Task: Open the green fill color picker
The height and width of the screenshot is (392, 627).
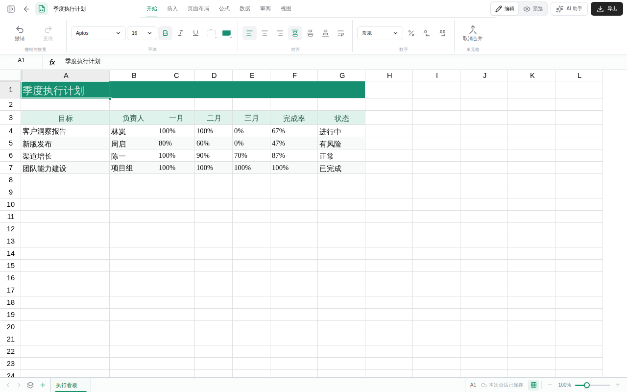Action: pos(227,33)
